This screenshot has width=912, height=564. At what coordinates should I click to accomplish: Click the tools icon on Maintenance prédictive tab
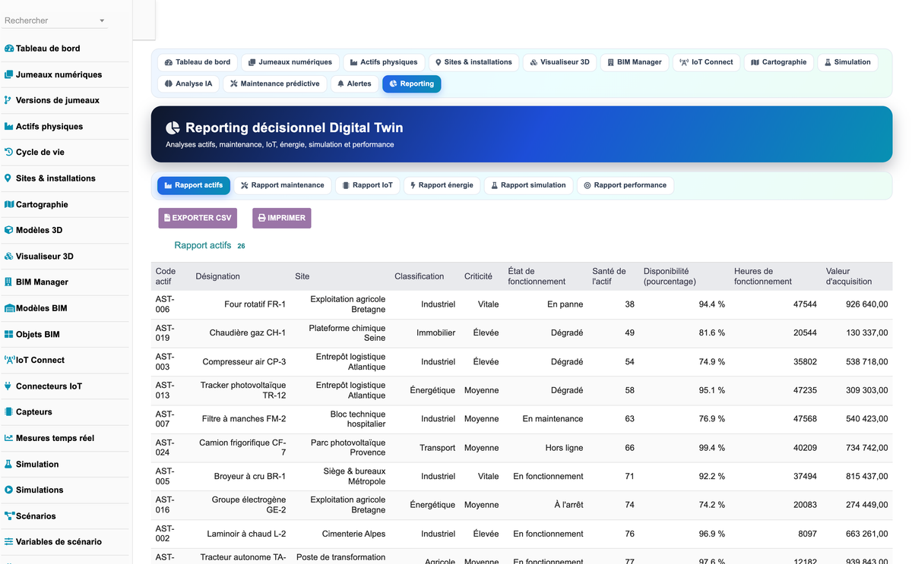234,83
